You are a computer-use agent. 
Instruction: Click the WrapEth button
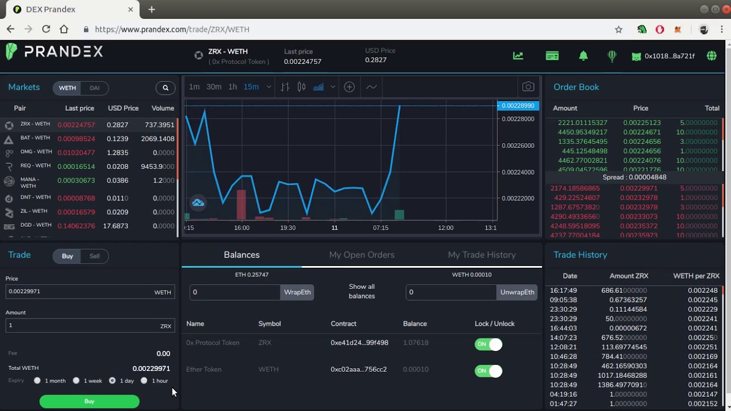(297, 292)
